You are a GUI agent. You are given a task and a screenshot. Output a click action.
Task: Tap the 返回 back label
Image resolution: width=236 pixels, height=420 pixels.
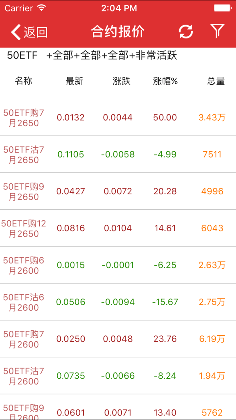click(36, 32)
